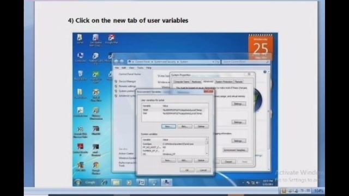Click Edit under System variables
Image resolution: width=349 pixels, height=196 pixels.
tap(185, 160)
